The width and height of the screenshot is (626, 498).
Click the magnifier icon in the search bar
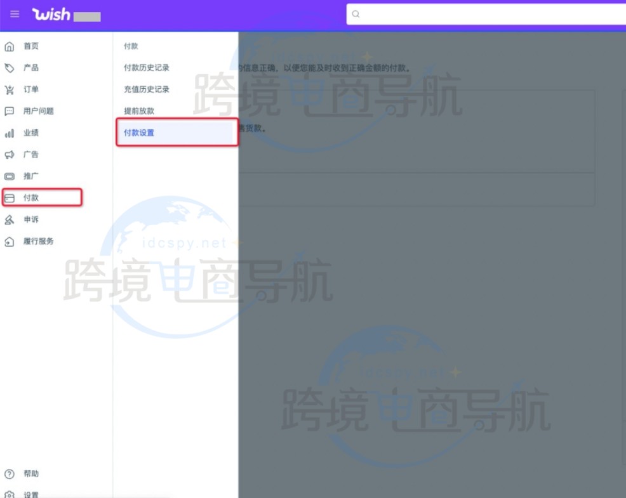(x=356, y=14)
